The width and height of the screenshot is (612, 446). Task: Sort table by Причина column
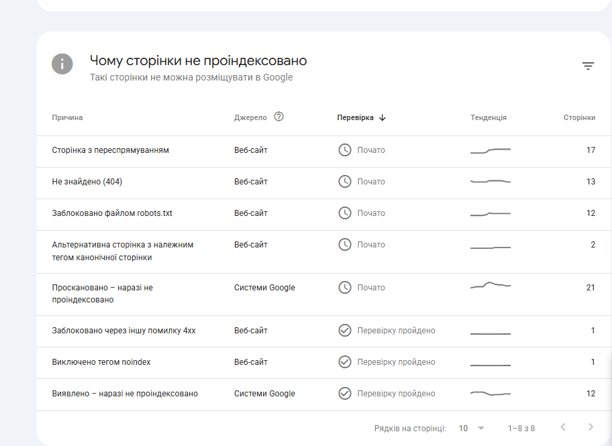click(x=67, y=117)
